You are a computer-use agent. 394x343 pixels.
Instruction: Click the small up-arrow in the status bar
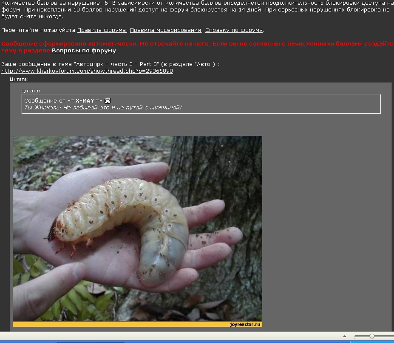click(x=345, y=336)
